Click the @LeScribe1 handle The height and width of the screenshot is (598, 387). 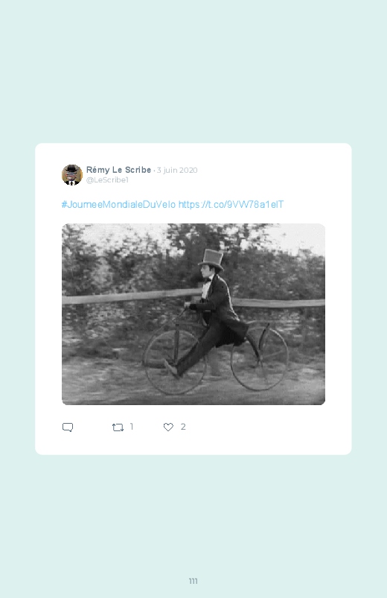pyautogui.click(x=107, y=179)
